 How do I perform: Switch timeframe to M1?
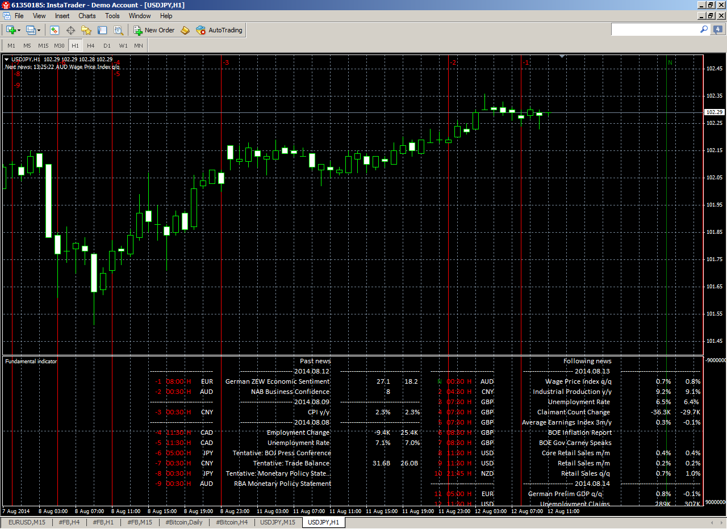pyautogui.click(x=11, y=45)
